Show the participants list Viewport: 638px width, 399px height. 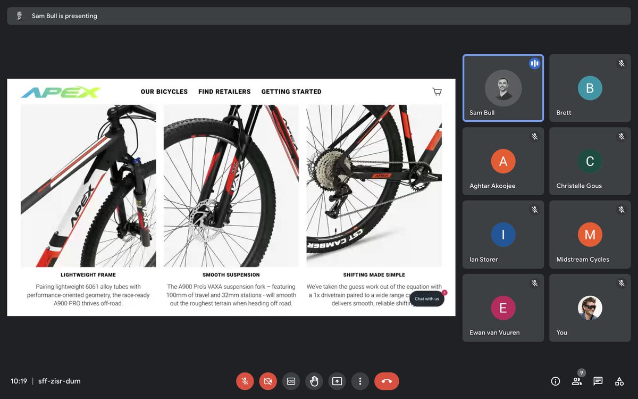[x=577, y=381]
